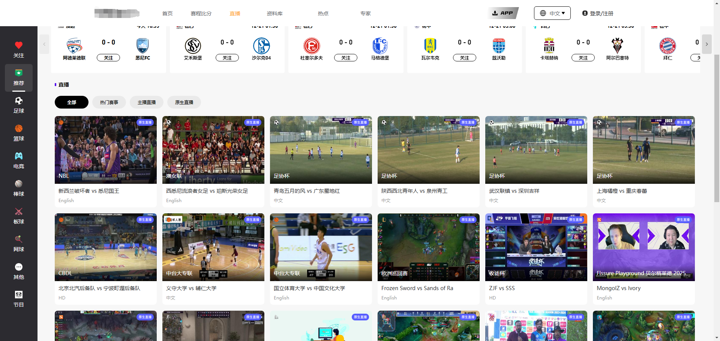Open 热点 in top navigation
This screenshot has width=720, height=341.
click(323, 13)
